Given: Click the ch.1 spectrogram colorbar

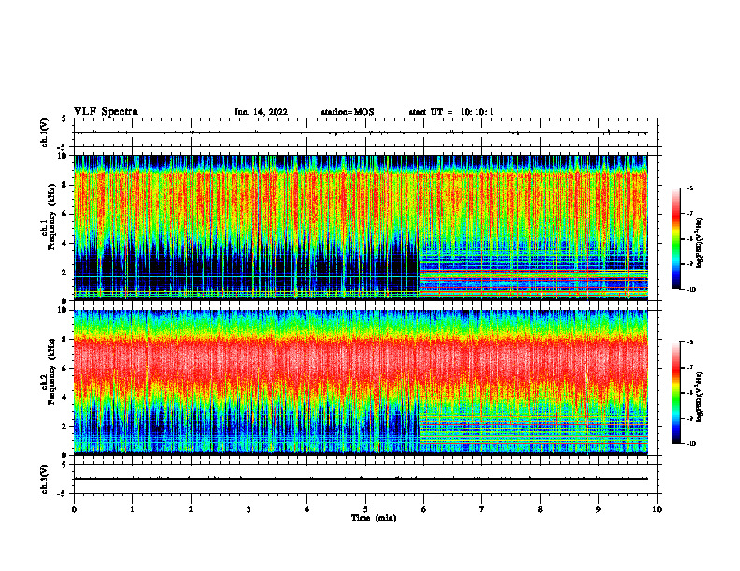Looking at the screenshot, I should [676, 239].
